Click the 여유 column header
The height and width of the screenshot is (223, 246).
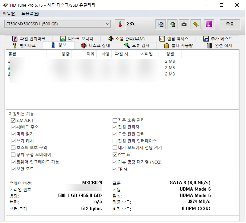click(x=84, y=54)
